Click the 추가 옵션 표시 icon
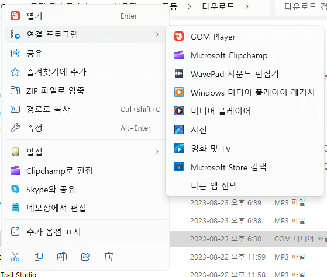327x277 pixels. (15, 232)
